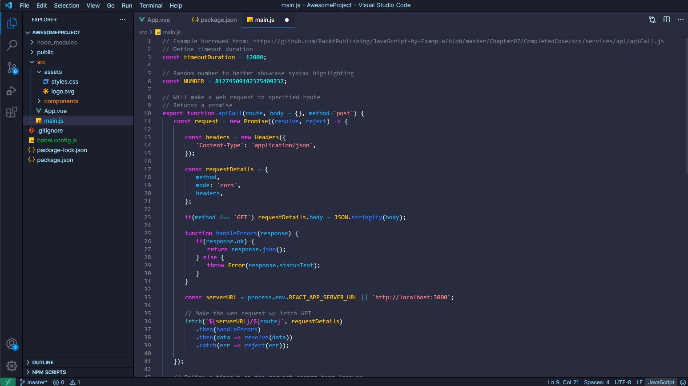Change indentation via Spaces: 4

[x=596, y=382]
